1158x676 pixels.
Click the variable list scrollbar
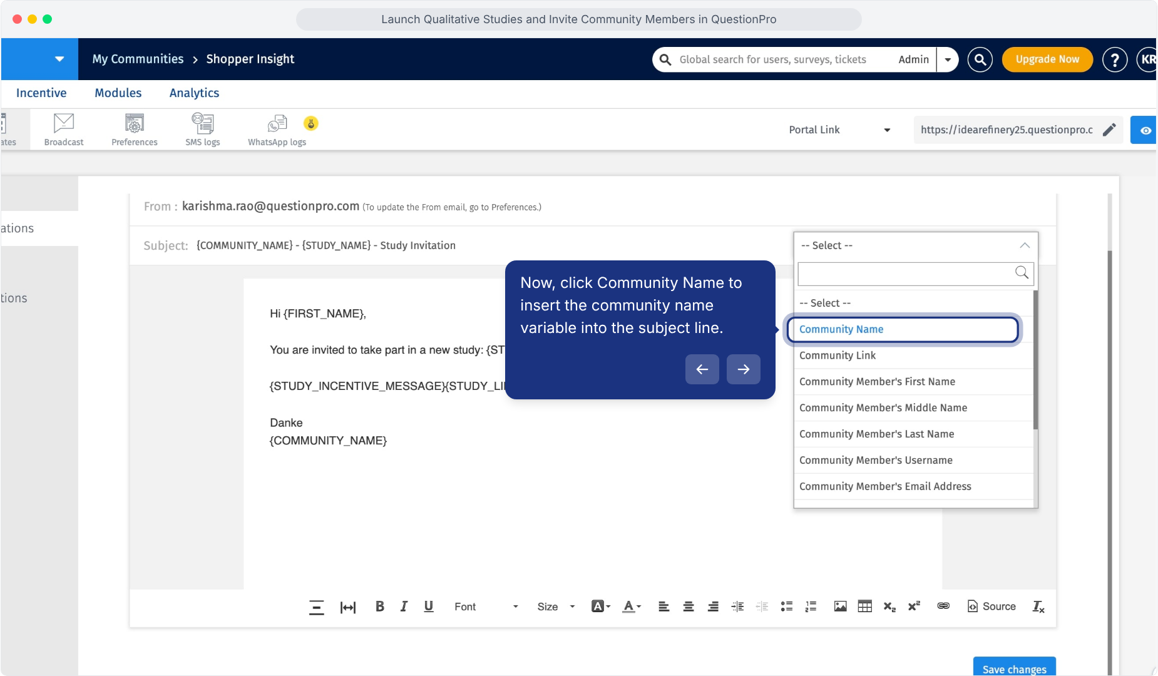[1035, 360]
